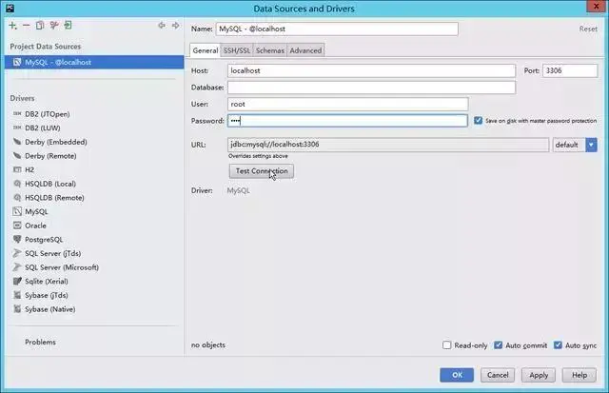The height and width of the screenshot is (393, 609).
Task: Open the Problems section
Action: pyautogui.click(x=40, y=343)
